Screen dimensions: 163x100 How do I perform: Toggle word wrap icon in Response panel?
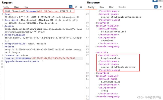click(156, 7)
